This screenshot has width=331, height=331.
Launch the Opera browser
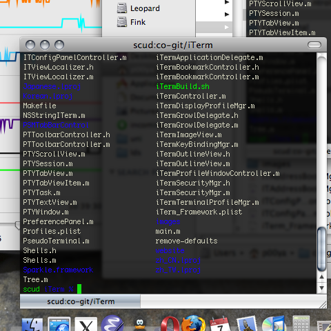coord(170,324)
